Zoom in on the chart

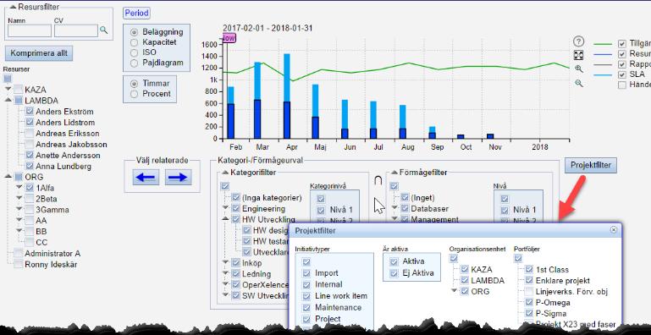[x=579, y=69]
